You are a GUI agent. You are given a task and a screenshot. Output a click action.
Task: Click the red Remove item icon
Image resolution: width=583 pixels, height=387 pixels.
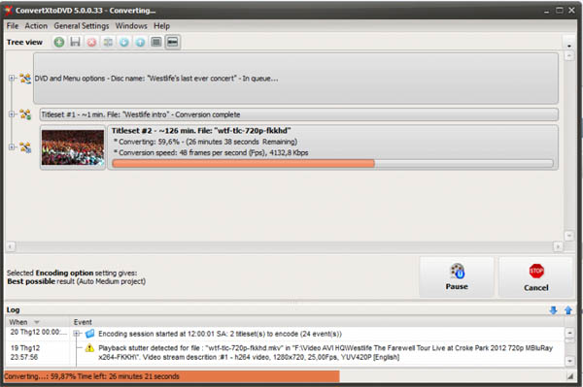point(91,42)
